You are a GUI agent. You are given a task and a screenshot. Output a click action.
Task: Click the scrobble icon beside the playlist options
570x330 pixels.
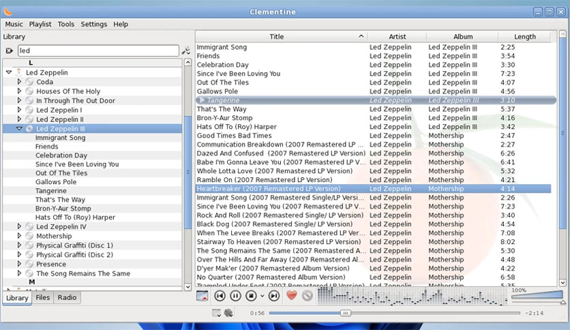[228, 312]
